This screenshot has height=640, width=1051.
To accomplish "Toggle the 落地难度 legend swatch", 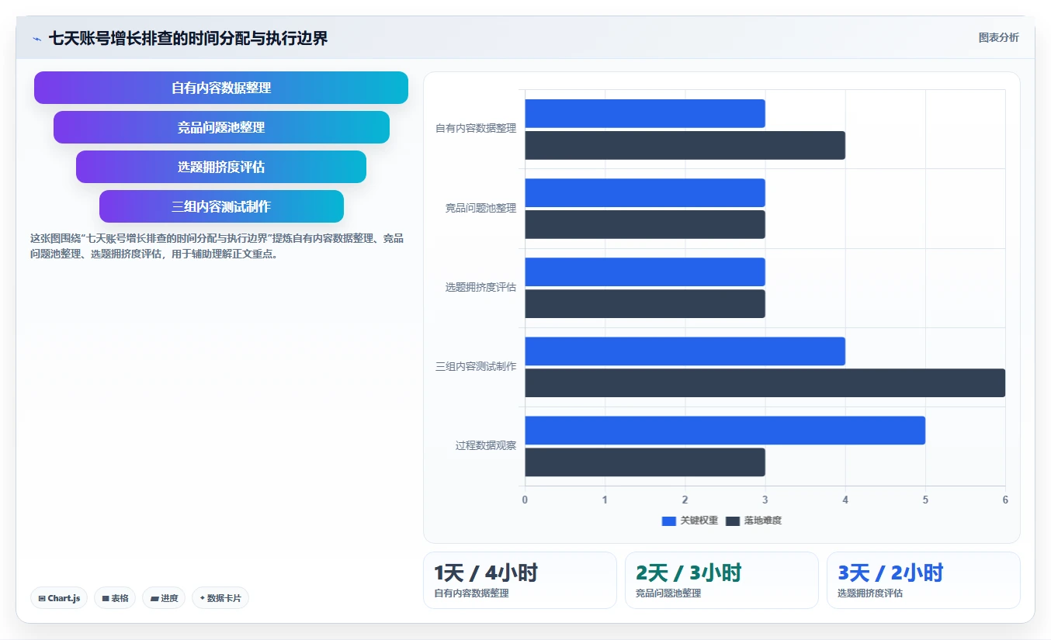I will coord(733,521).
